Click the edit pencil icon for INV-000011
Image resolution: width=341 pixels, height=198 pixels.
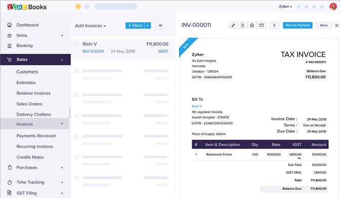tap(233, 25)
